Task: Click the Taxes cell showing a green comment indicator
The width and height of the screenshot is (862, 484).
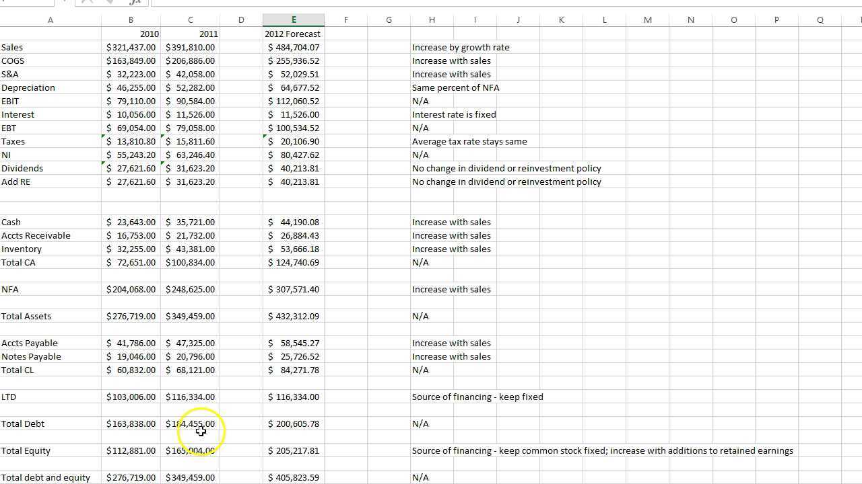Action: [x=131, y=141]
